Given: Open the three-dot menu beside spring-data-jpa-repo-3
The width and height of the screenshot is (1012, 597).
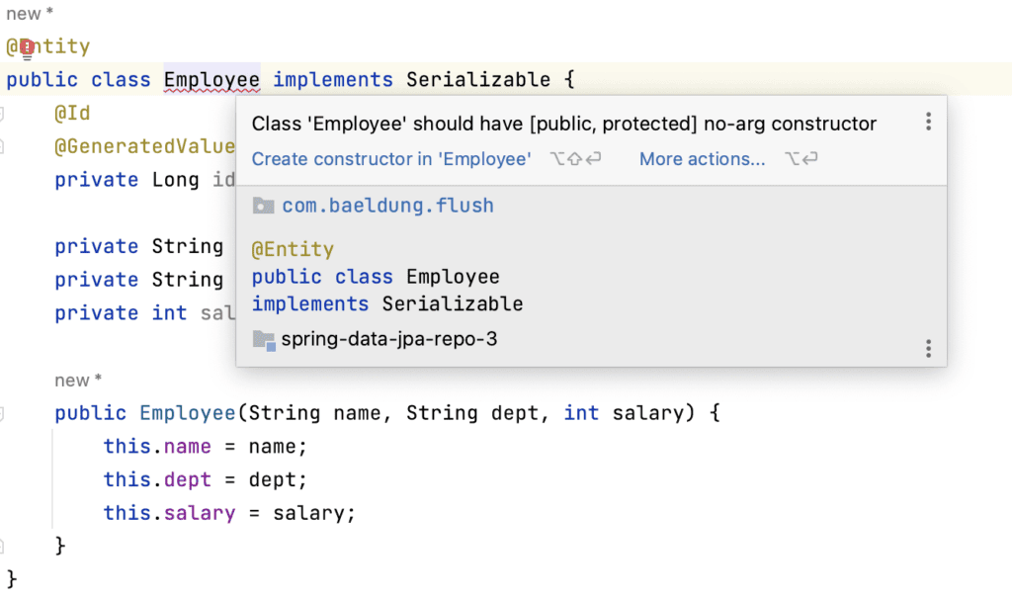Looking at the screenshot, I should coord(928,349).
